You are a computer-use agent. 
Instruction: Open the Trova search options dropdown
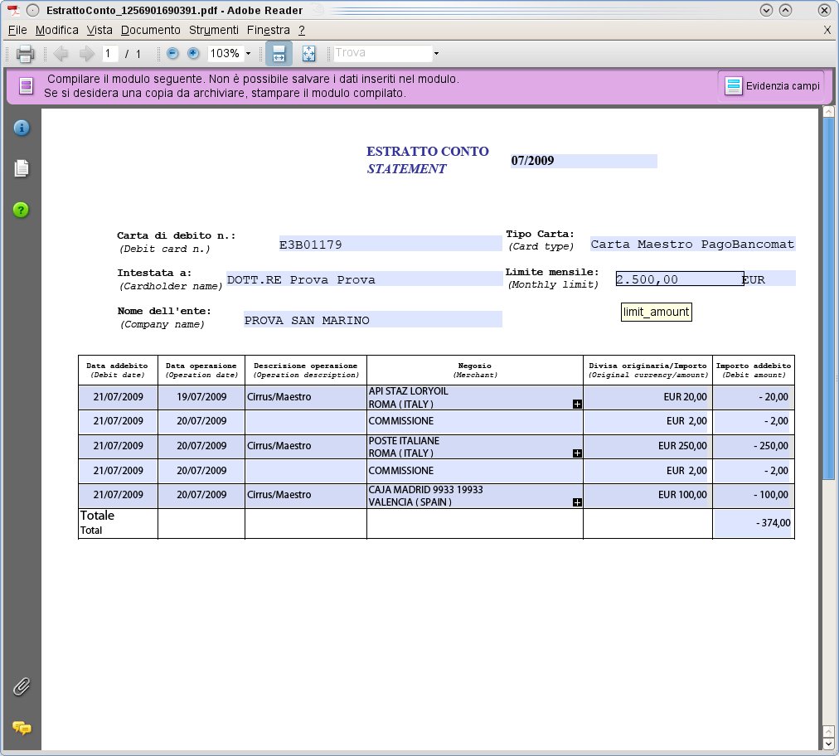coord(436,54)
